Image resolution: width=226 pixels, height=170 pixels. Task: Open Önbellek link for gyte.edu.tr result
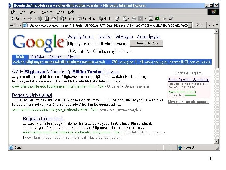click(114, 86)
